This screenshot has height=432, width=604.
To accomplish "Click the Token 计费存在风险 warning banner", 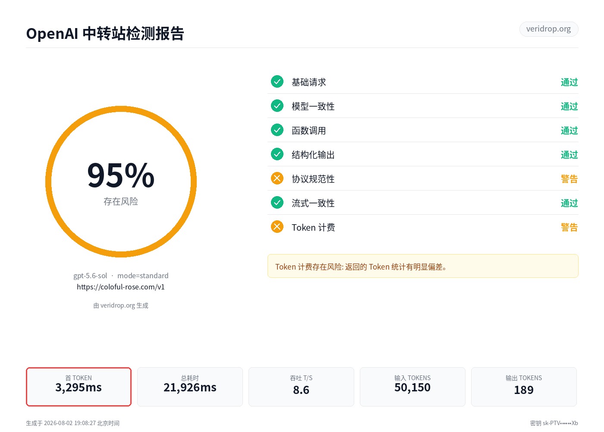I will (423, 266).
